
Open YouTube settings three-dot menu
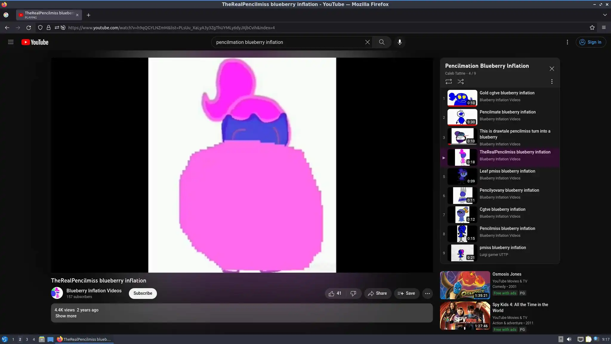(567, 42)
